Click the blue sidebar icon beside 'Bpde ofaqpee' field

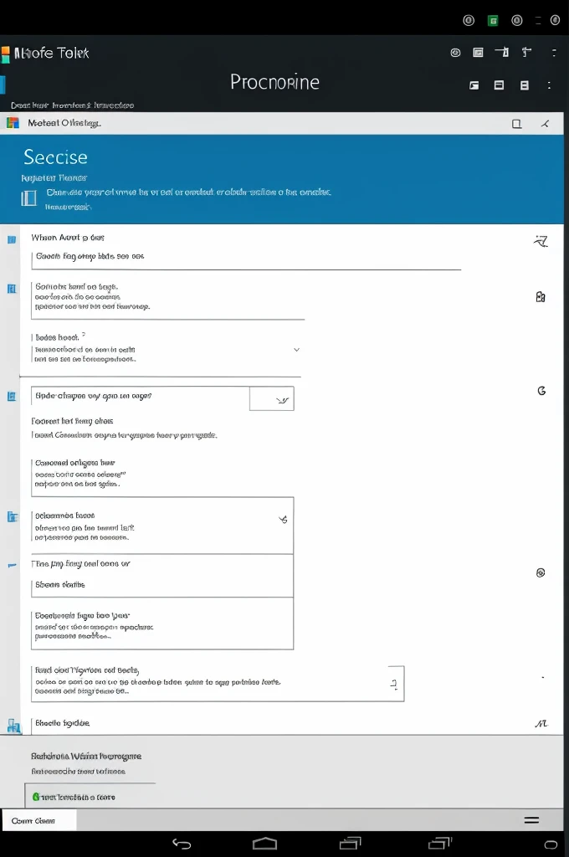pyautogui.click(x=12, y=396)
